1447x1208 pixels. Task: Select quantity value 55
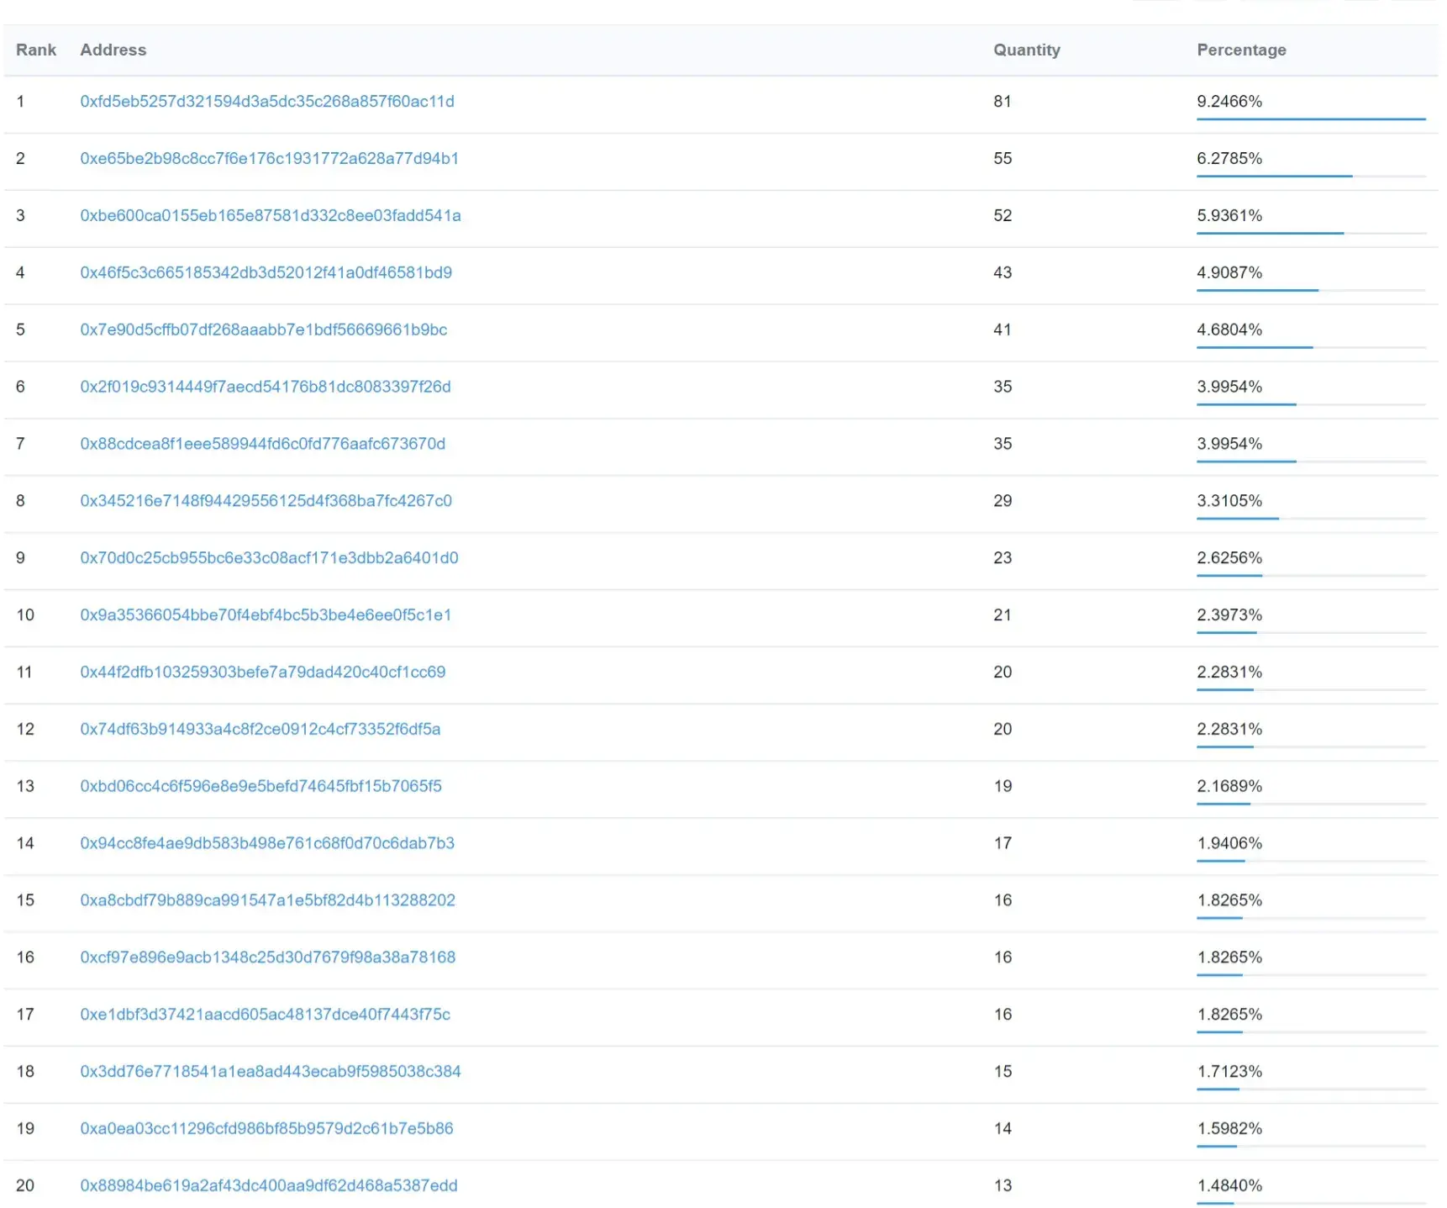tap(1002, 159)
